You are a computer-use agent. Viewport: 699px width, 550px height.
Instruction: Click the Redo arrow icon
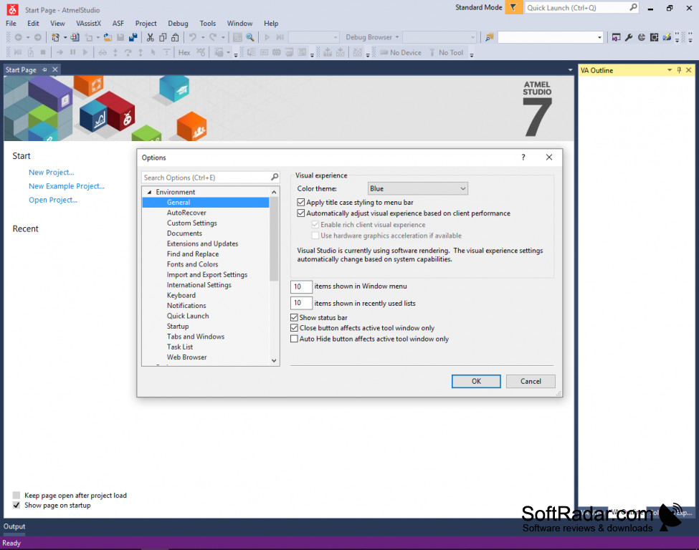click(213, 37)
